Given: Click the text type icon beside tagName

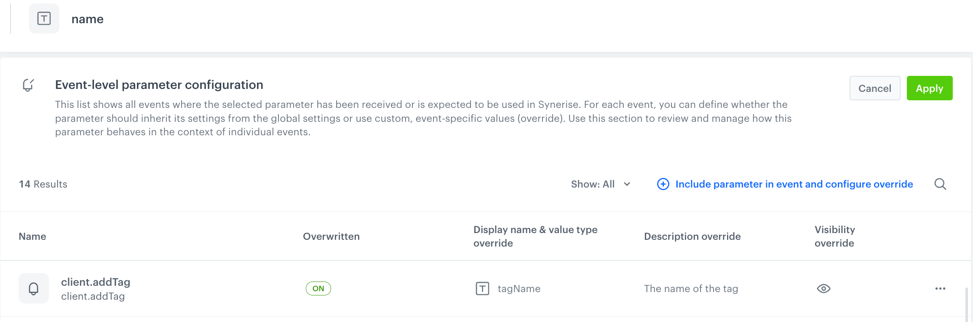Looking at the screenshot, I should click(x=482, y=289).
